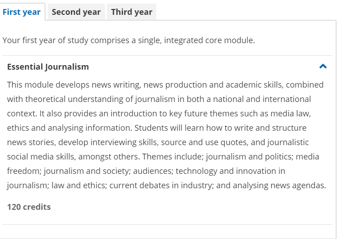This screenshot has width=337, height=239.
Task: Select the First year tab
Action: [x=22, y=12]
